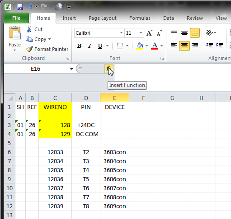Open the Page Layout tab
231x219 pixels.
pyautogui.click(x=103, y=18)
